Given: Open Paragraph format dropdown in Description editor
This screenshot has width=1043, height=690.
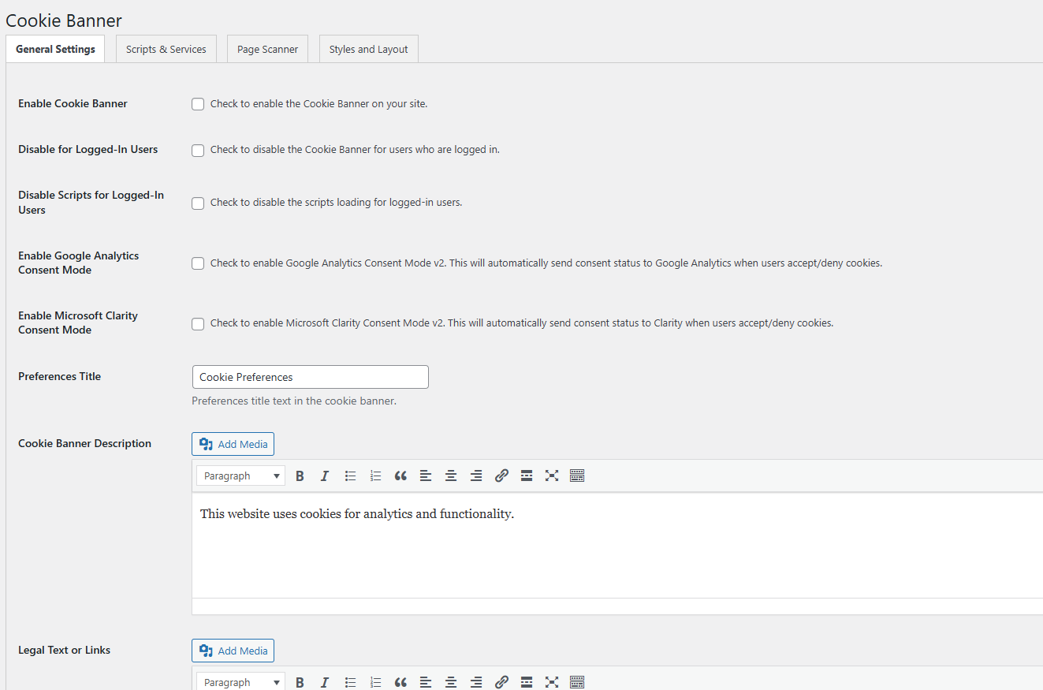Looking at the screenshot, I should 240,476.
